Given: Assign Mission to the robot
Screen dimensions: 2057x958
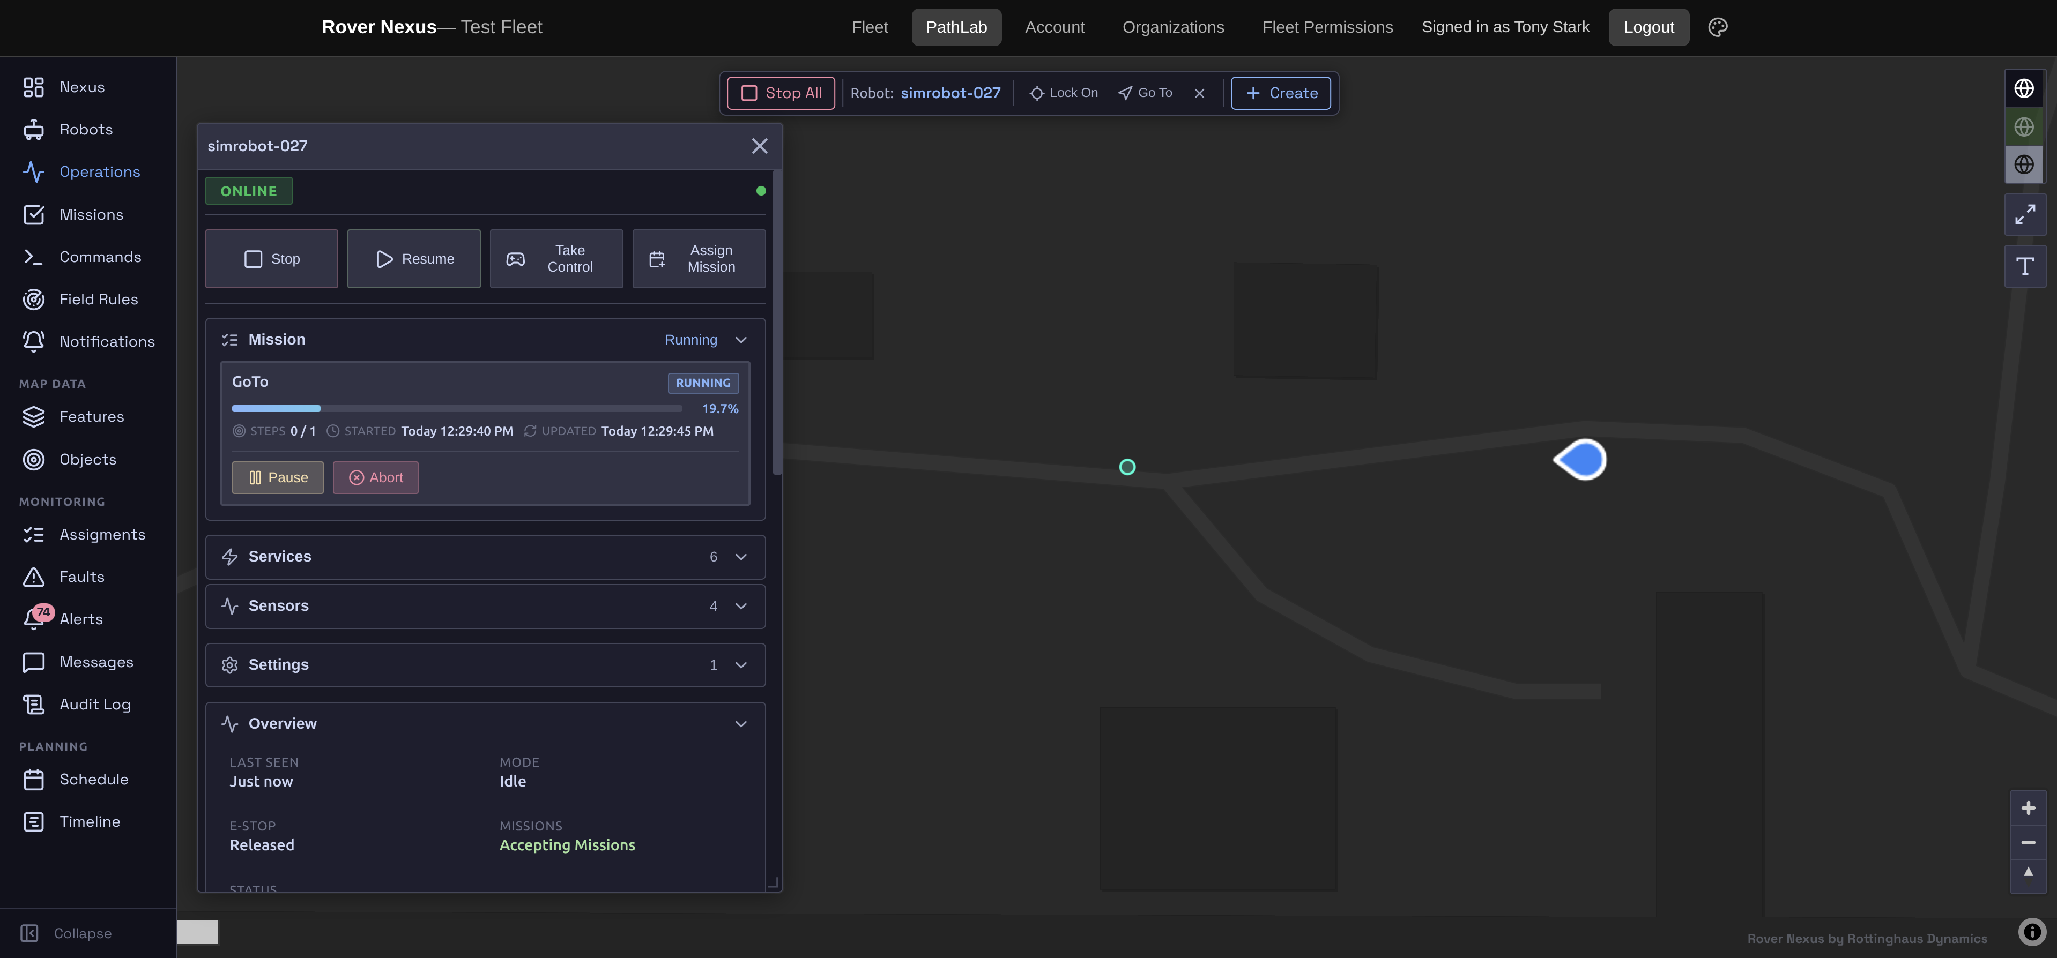Looking at the screenshot, I should pos(699,259).
